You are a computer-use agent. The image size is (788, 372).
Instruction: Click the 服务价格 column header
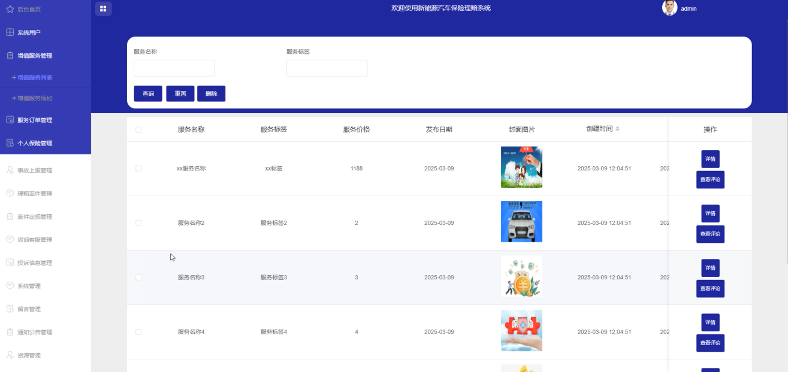coord(357,129)
